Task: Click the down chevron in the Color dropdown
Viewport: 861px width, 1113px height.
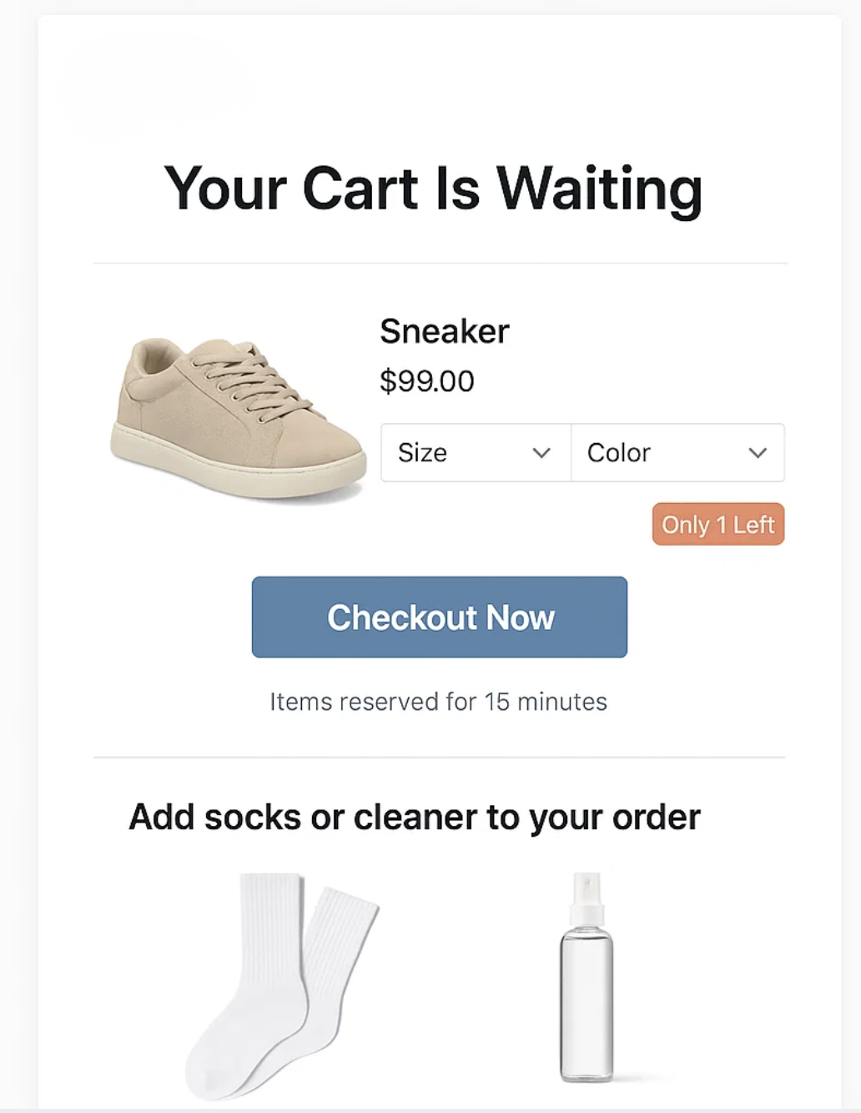Action: click(x=758, y=453)
